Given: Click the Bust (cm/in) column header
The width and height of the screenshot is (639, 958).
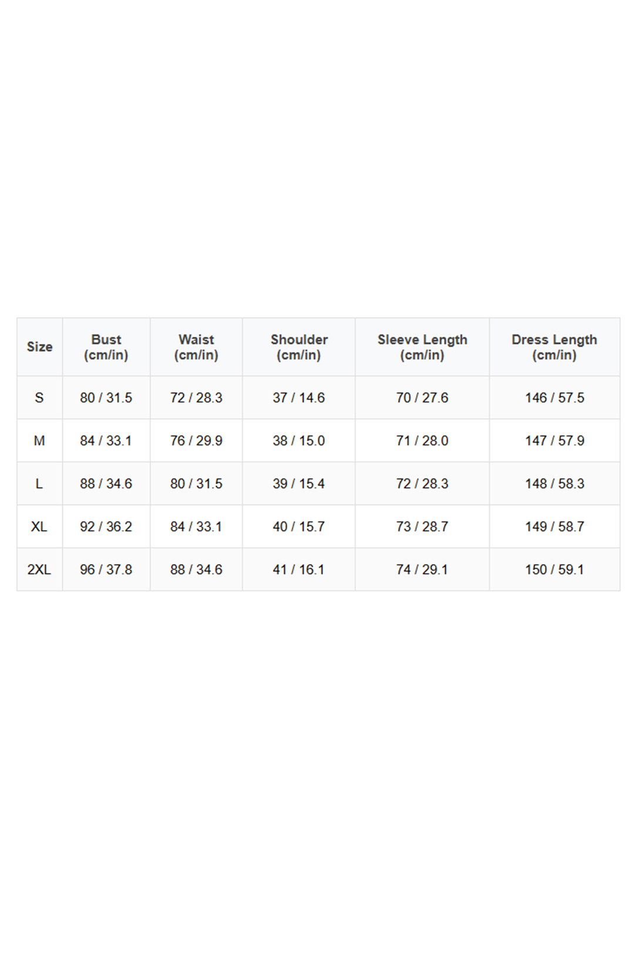Looking at the screenshot, I should (x=106, y=347).
